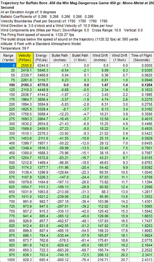This screenshot has height=262, width=154.
Task: Select the blue range cell 0
Action: tap(8, 65)
